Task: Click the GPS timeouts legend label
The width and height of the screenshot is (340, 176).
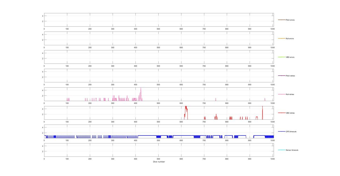Action: [291, 132]
